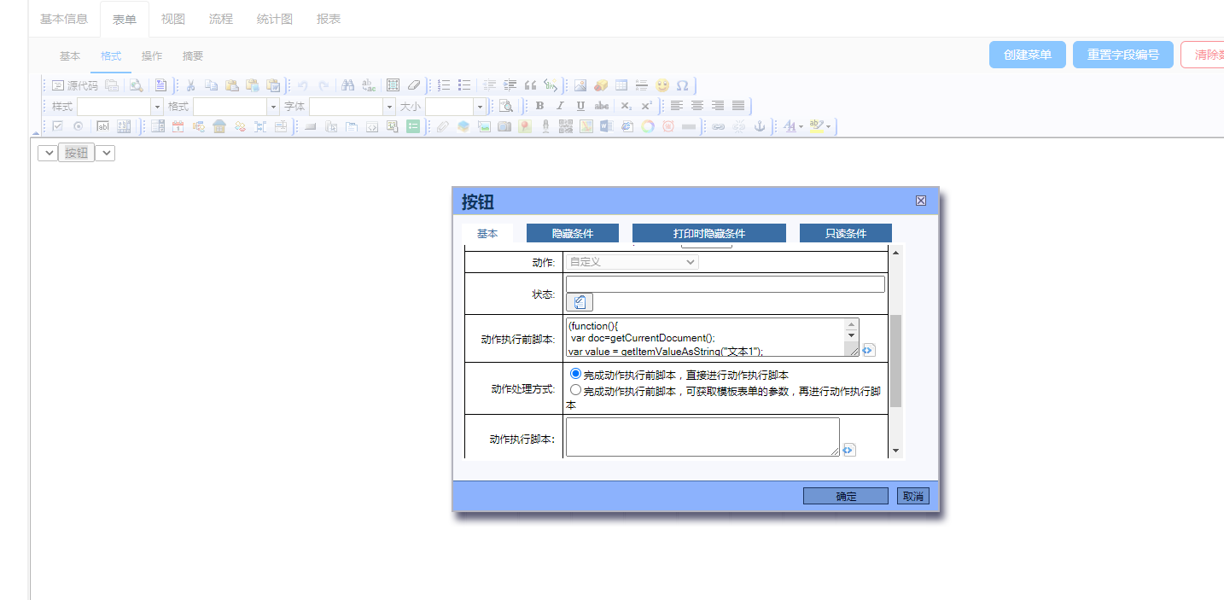The image size is (1224, 600).
Task: Click the Cut scissors icon
Action: pyautogui.click(x=190, y=85)
